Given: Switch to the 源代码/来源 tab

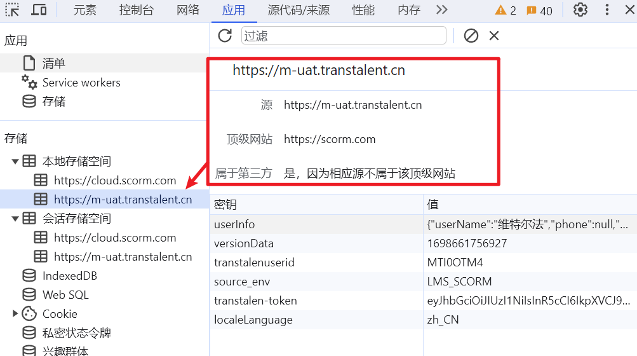Looking at the screenshot, I should tap(298, 10).
